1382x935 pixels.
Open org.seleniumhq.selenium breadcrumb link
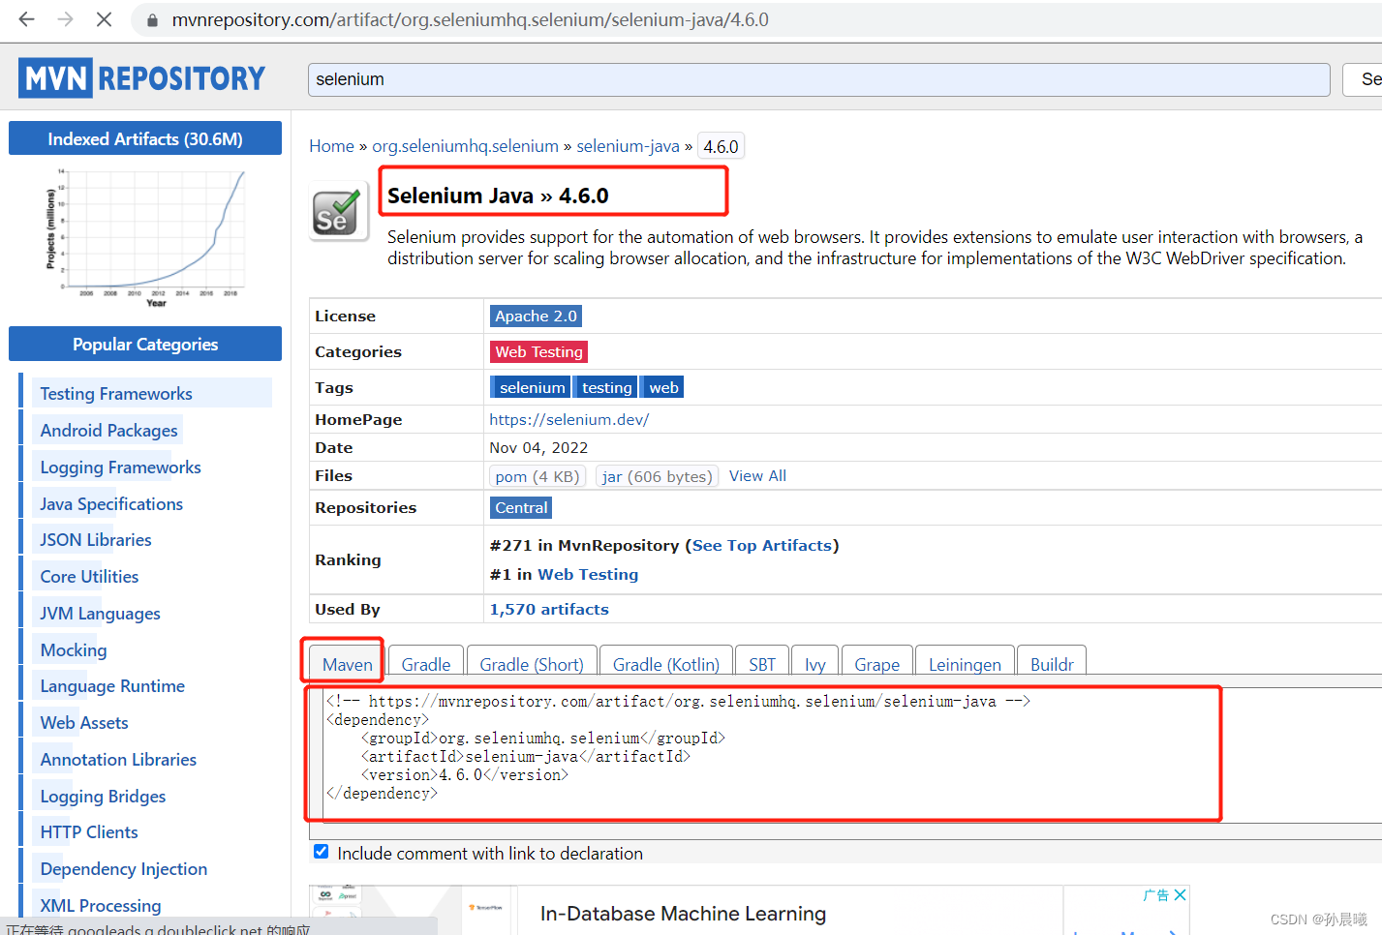coord(465,146)
